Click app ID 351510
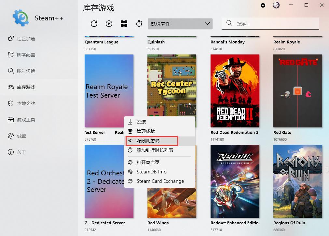 (x=153, y=49)
